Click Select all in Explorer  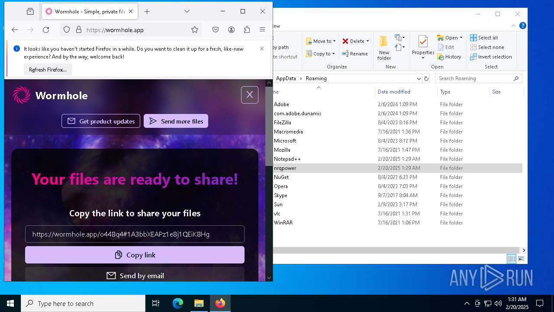(x=484, y=38)
